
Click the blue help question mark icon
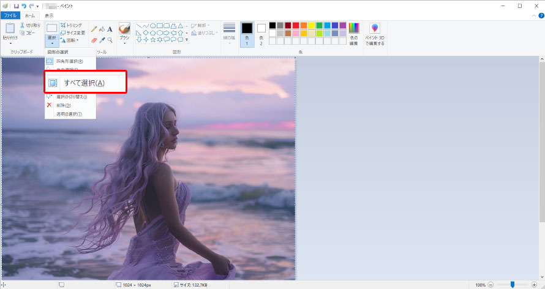541,16
